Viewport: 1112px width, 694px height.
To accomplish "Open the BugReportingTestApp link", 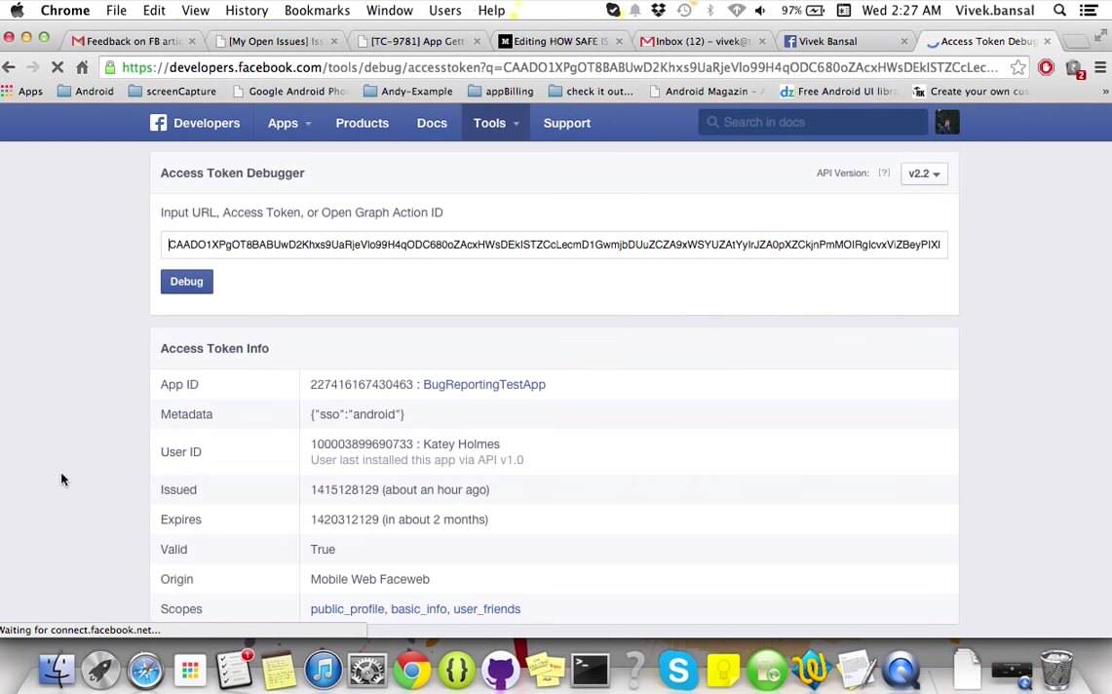I will (x=484, y=385).
